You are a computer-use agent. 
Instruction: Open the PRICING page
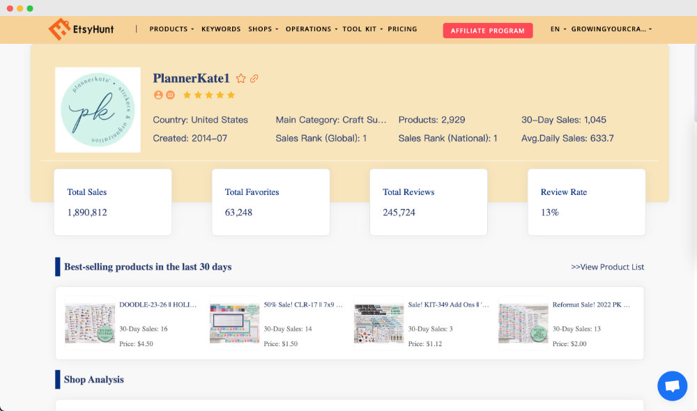pyautogui.click(x=402, y=29)
